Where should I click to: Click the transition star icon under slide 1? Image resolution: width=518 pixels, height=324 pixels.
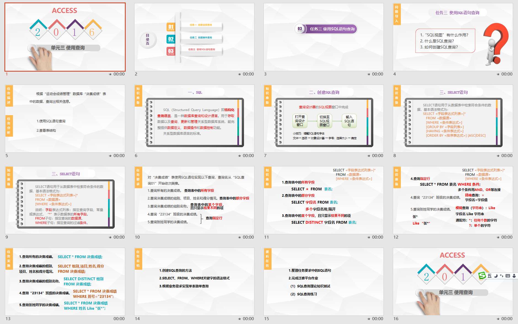(x=110, y=74)
